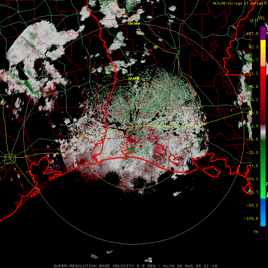
Task: Click the VEL legend title
Action: 261,18
